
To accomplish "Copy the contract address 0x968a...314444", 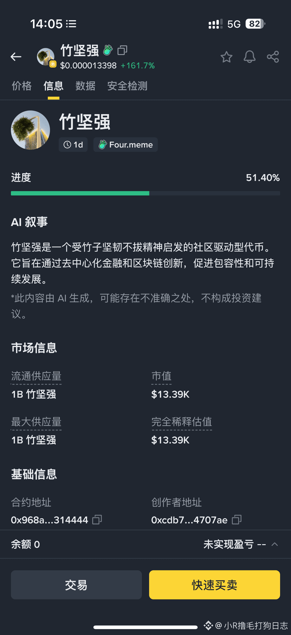I will (x=97, y=520).
